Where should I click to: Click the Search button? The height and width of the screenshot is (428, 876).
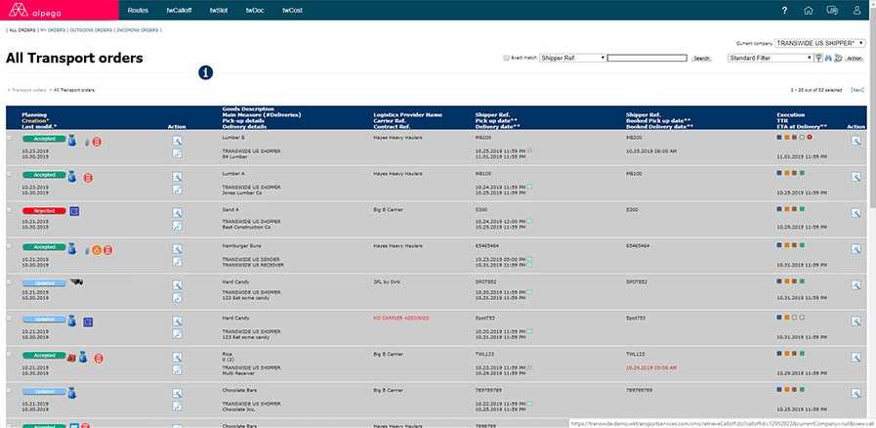click(701, 58)
